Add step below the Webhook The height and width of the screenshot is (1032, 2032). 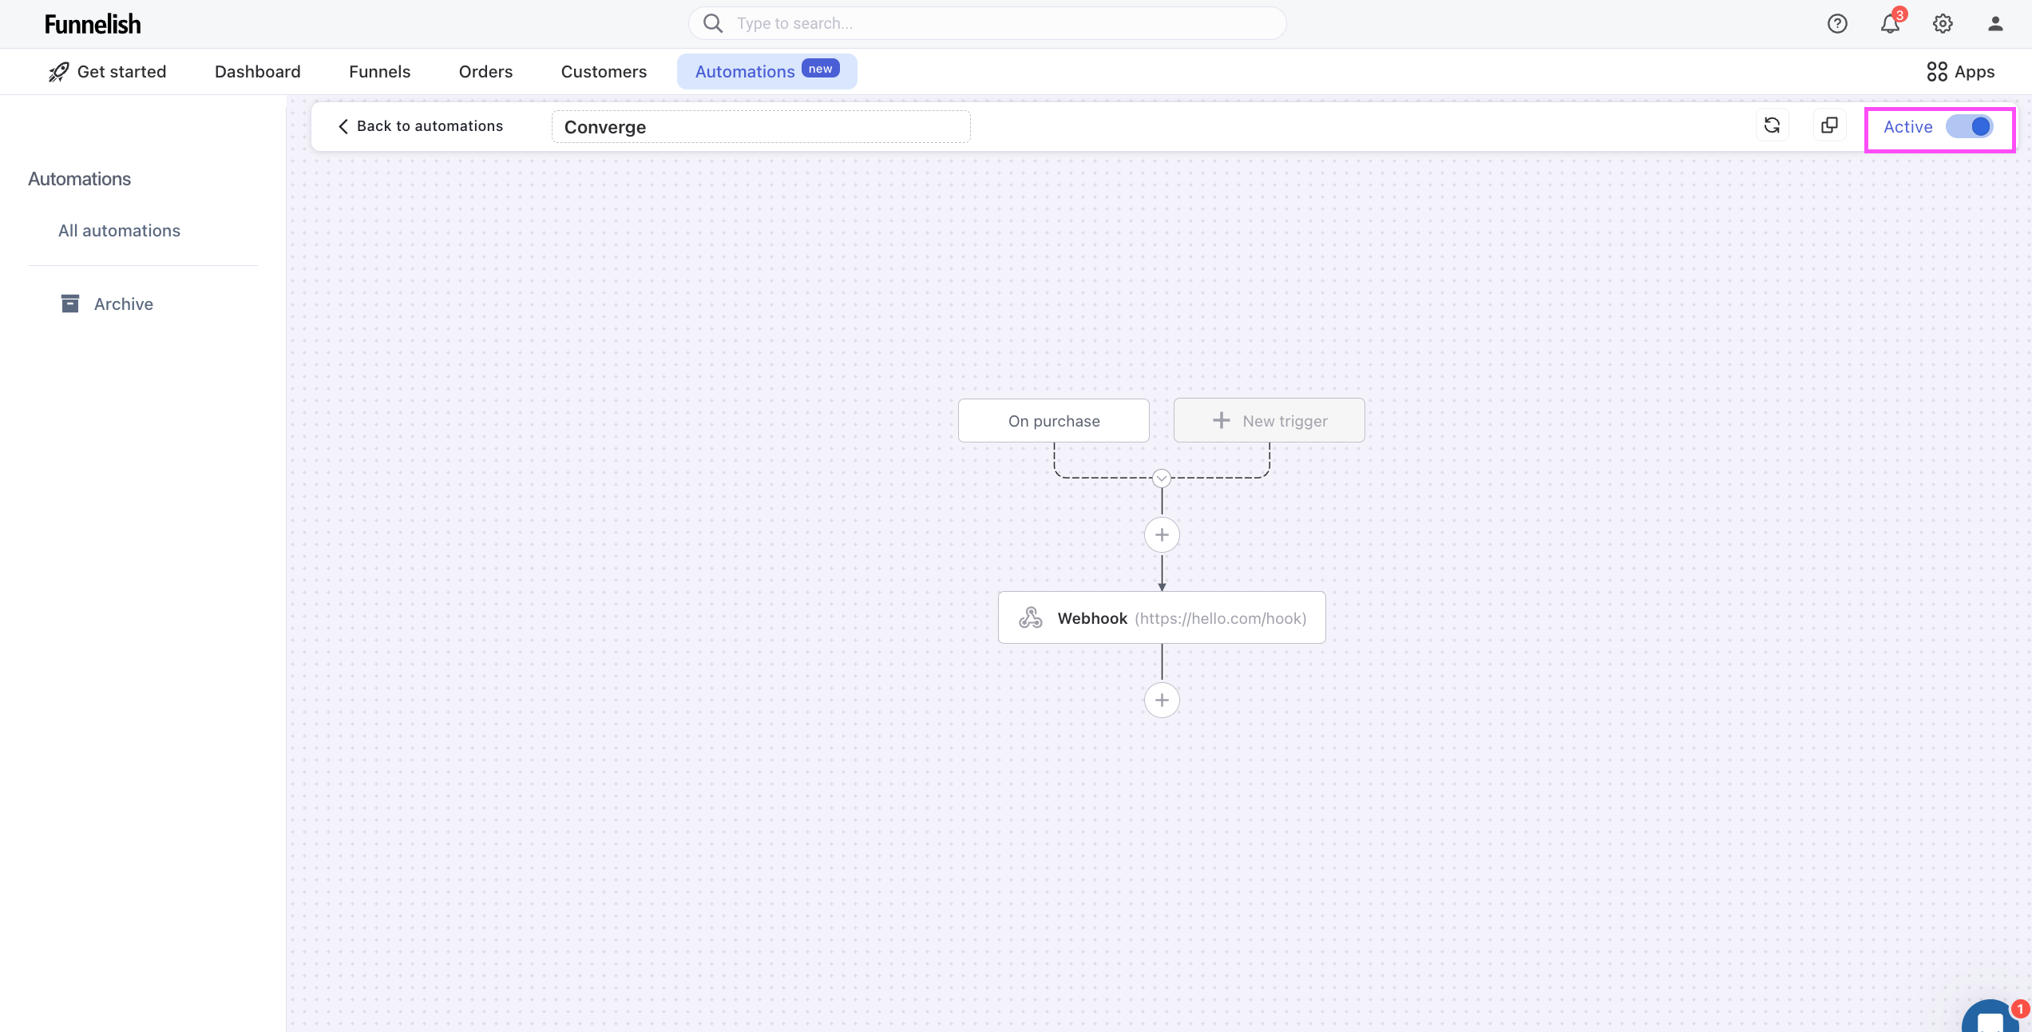click(x=1162, y=701)
